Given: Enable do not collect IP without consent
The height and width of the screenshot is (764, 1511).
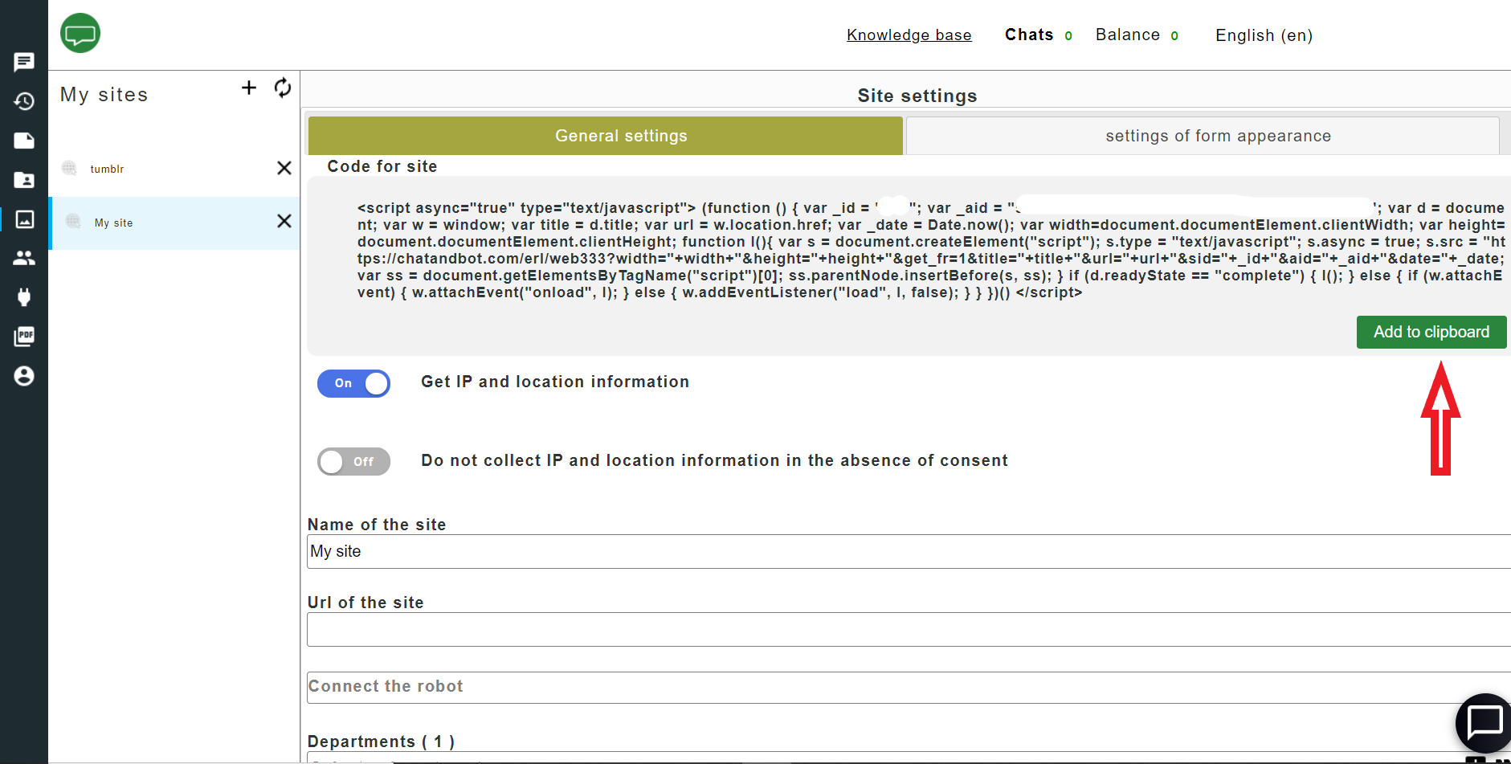Looking at the screenshot, I should click(353, 462).
